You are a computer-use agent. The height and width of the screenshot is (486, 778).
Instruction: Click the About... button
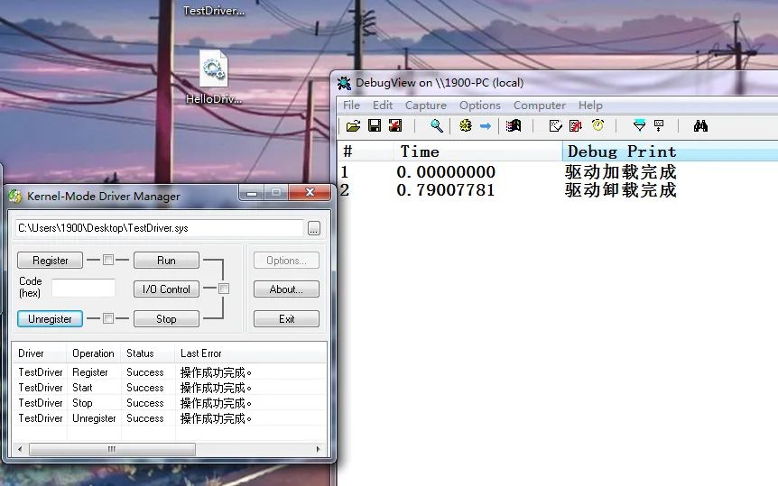pyautogui.click(x=286, y=289)
